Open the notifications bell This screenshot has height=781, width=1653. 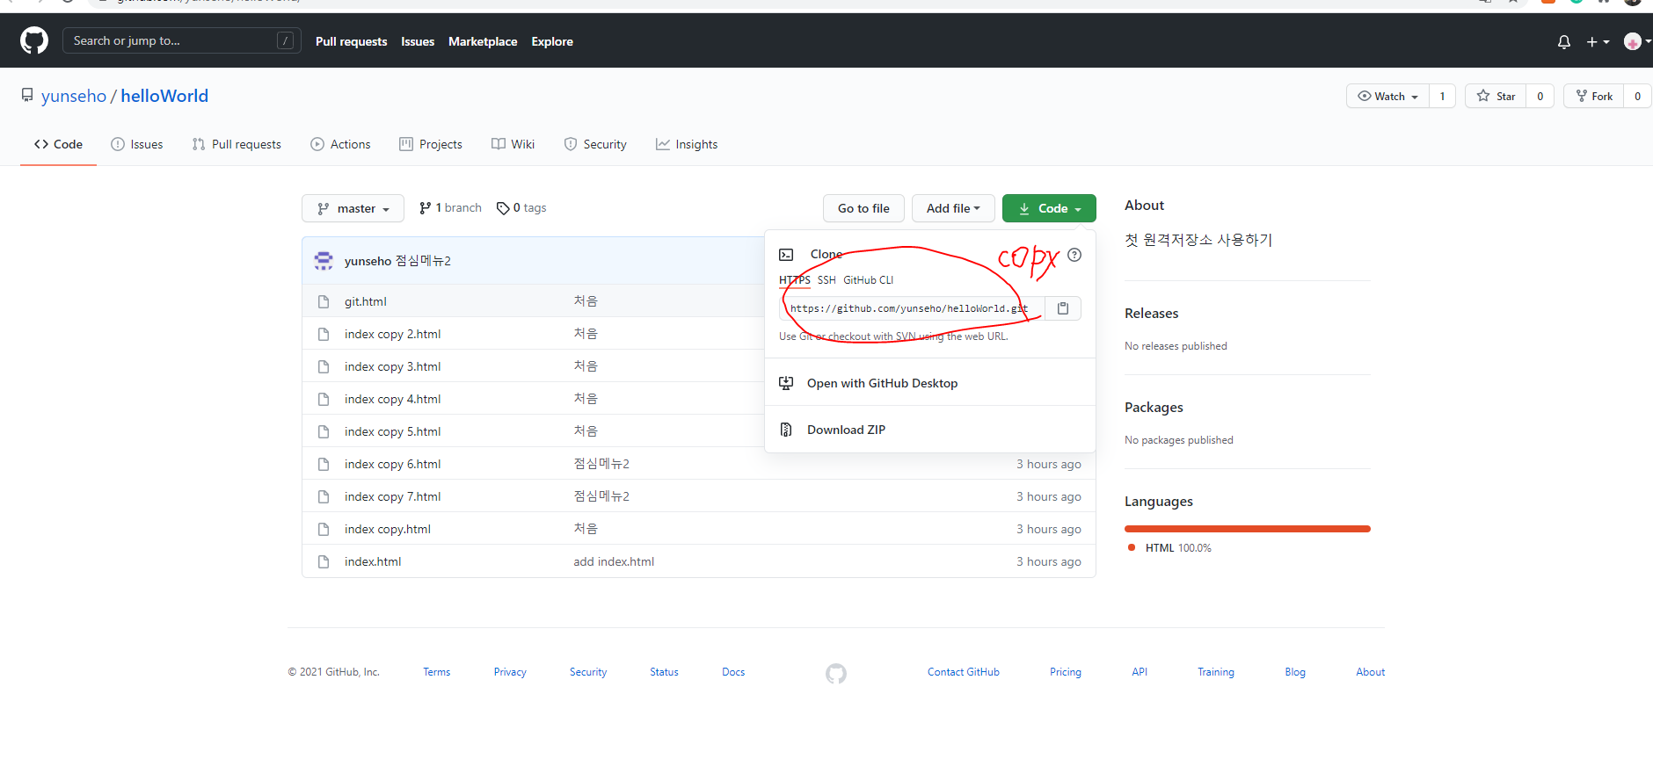click(x=1564, y=41)
